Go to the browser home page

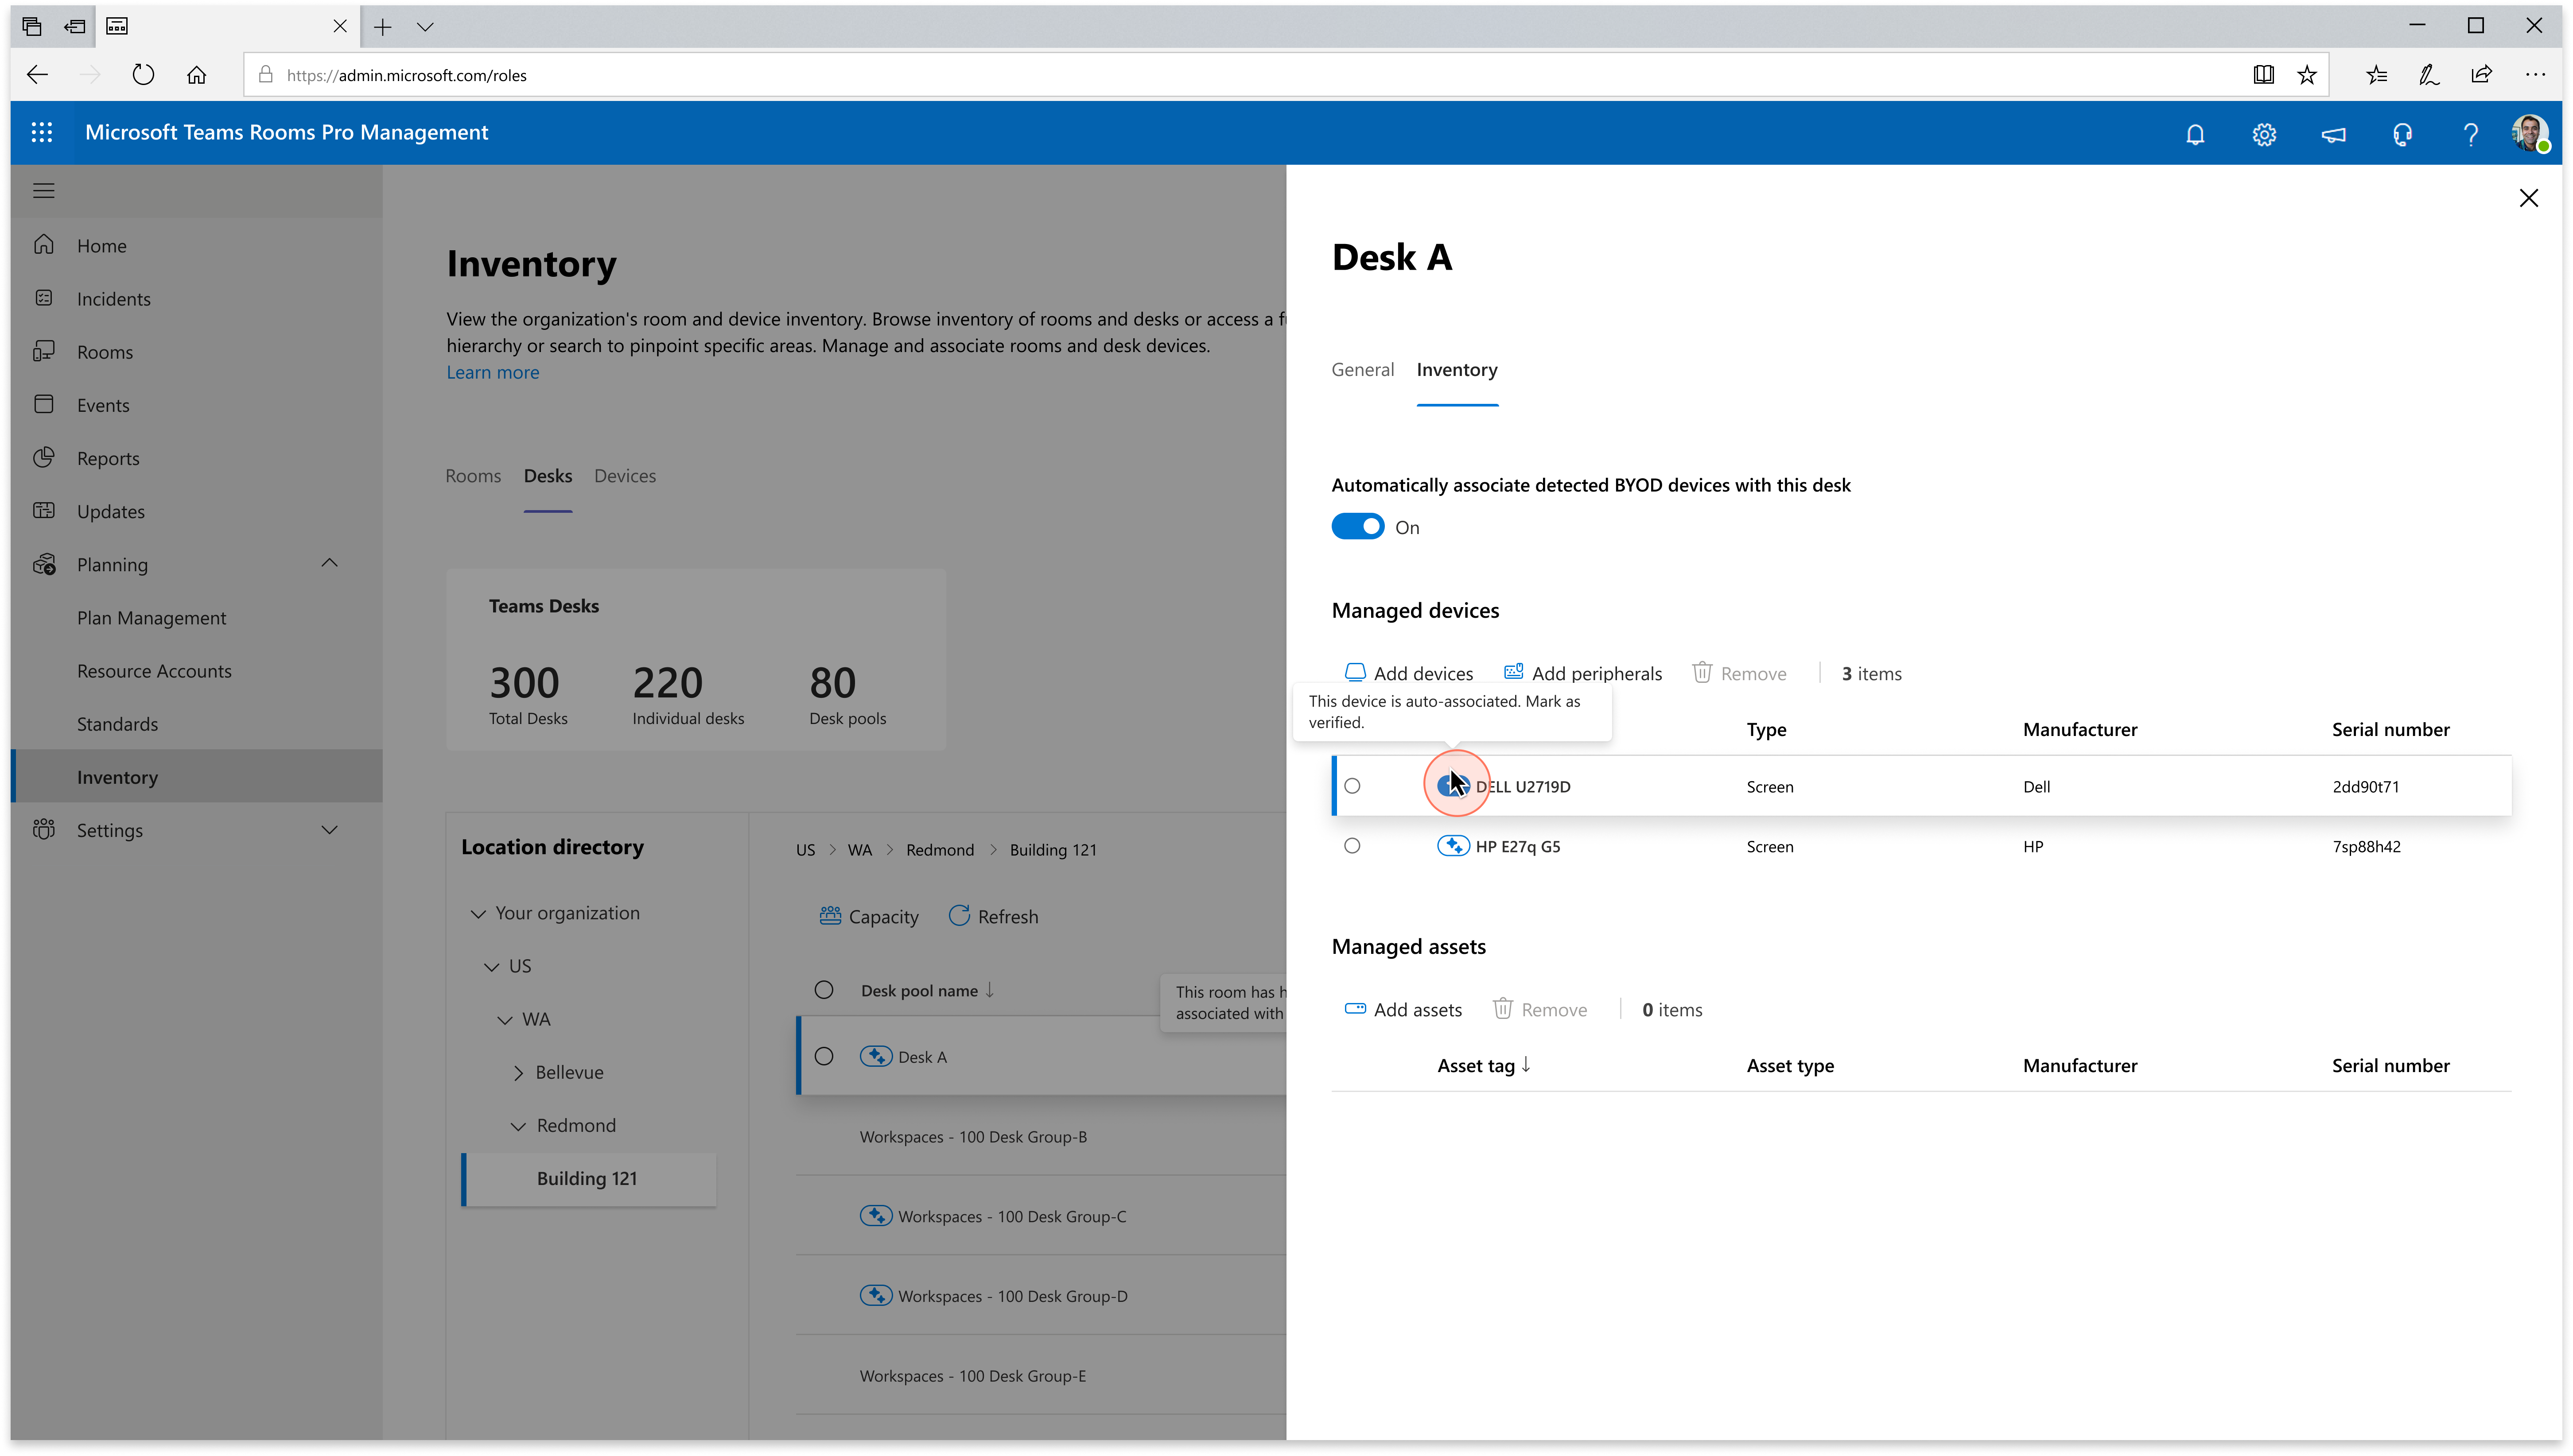tap(196, 75)
